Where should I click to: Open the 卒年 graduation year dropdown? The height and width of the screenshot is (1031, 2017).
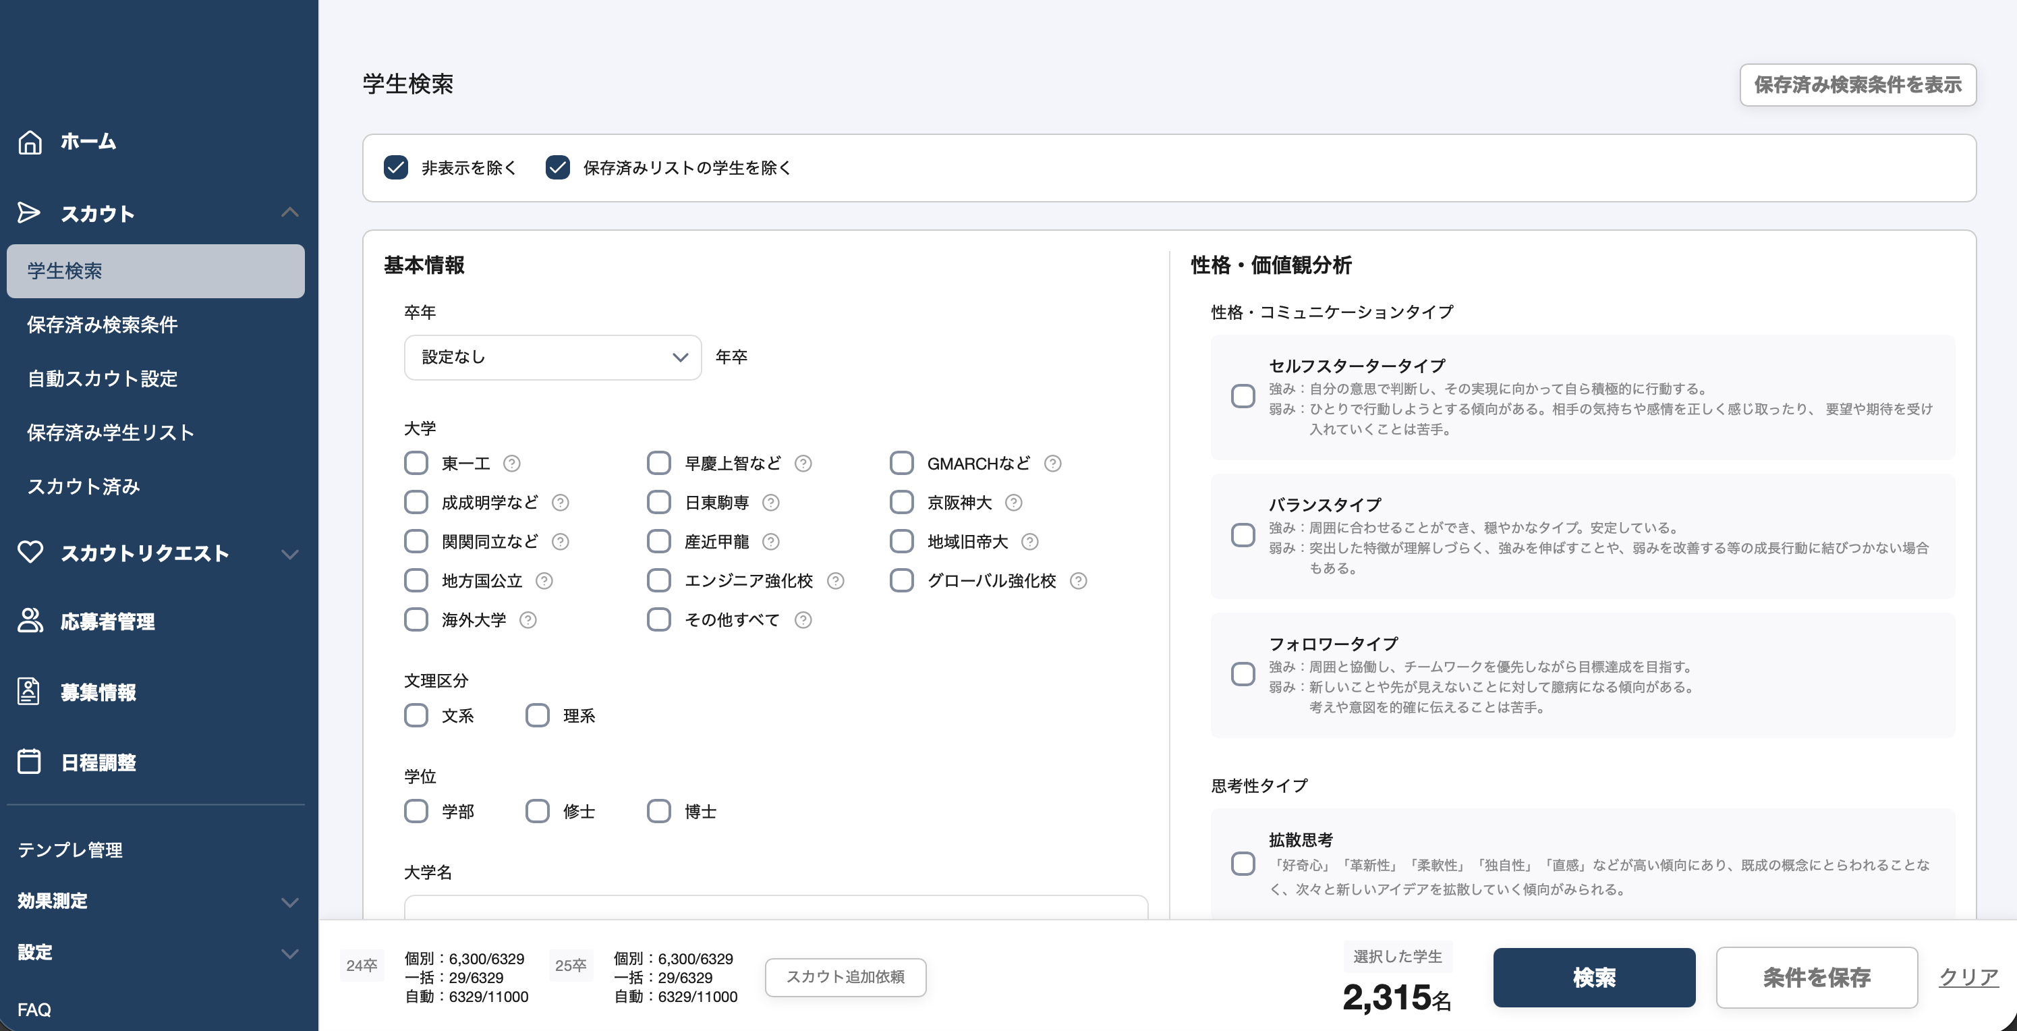click(552, 357)
